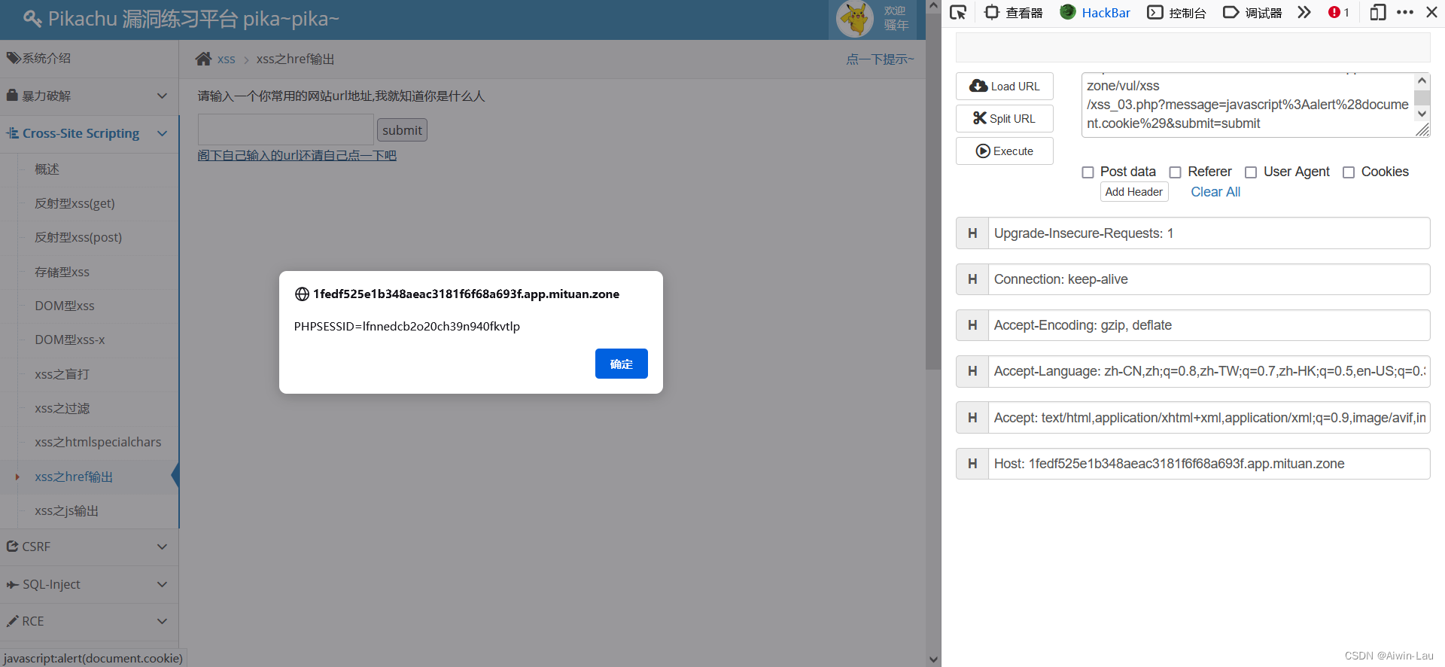Open the 概述 sidebar item
The image size is (1445, 667).
coord(47,169)
